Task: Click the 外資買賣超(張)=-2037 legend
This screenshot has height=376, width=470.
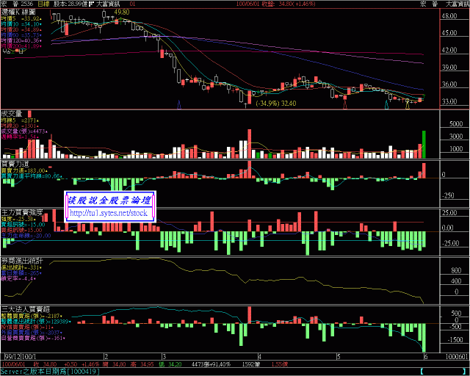Action: pyautogui.click(x=32, y=333)
